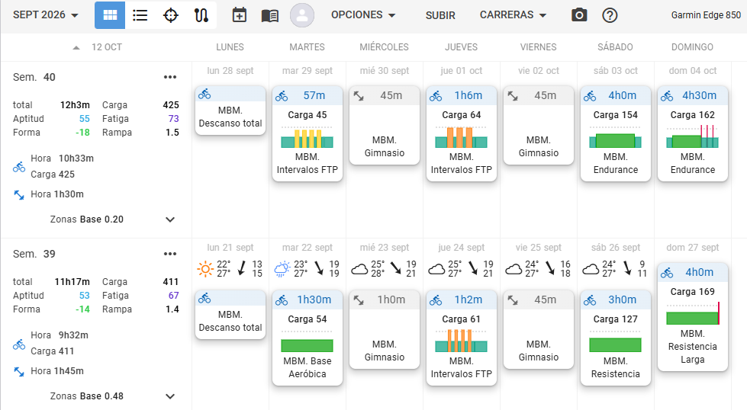Open the user profile avatar
The image size is (747, 410).
pos(302,15)
